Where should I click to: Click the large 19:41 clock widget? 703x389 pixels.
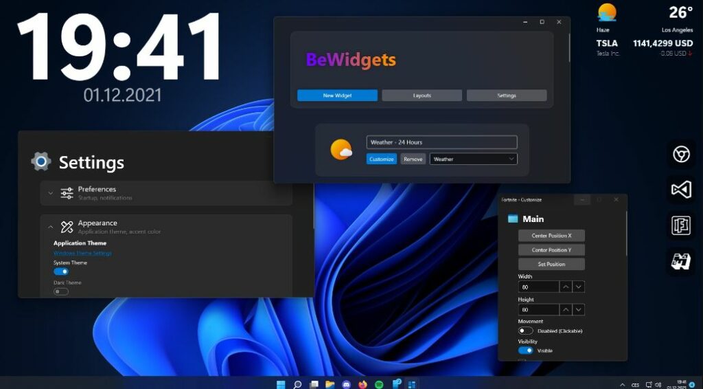tap(119, 47)
